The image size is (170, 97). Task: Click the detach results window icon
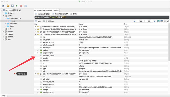(x=168, y=21)
